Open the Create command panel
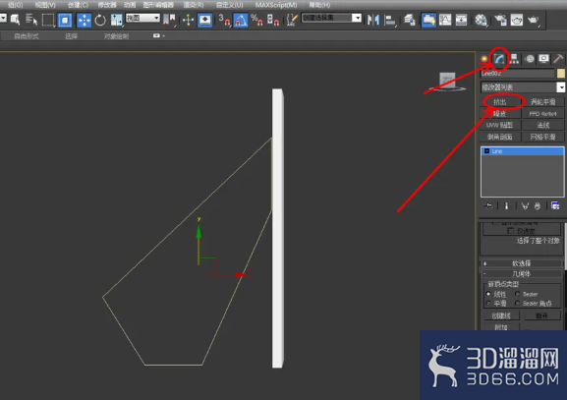Screen dimensions: 567x400 (x=484, y=59)
